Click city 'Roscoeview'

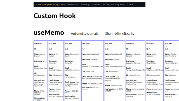pos(113,72)
